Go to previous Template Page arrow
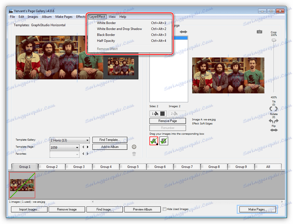Image resolution: width=293 pixels, height=224 pixels. [x=83, y=147]
